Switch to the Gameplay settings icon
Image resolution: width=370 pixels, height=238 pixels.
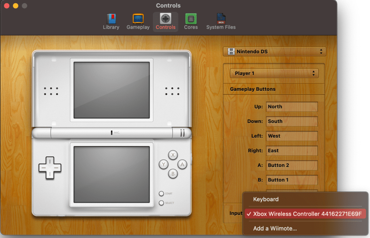point(138,22)
